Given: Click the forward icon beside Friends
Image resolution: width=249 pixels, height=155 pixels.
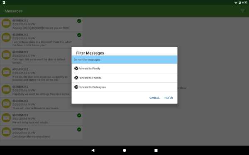Looking at the screenshot, I should [x=76, y=78].
